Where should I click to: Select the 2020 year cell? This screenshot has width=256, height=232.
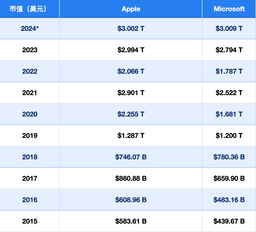click(x=30, y=114)
